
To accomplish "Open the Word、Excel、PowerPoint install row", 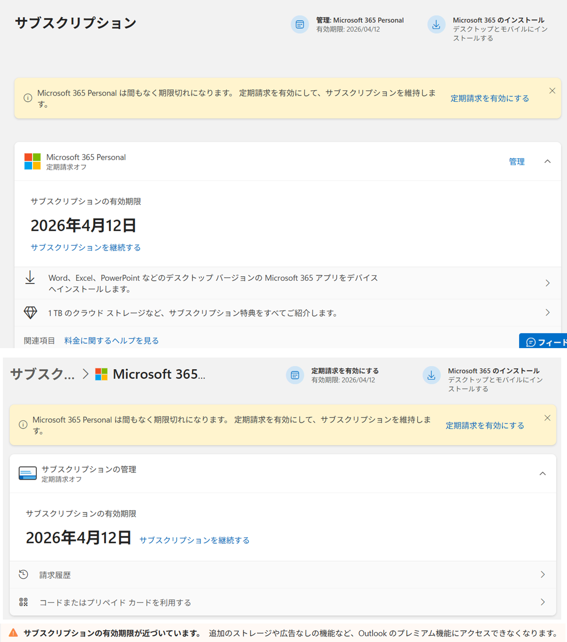I will pyautogui.click(x=288, y=283).
